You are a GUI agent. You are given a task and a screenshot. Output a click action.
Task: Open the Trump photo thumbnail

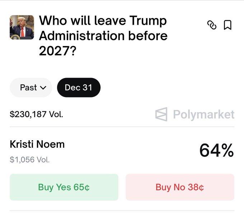(x=22, y=27)
